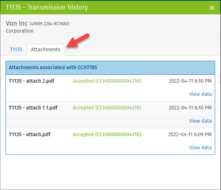Click the Corporation label under Von Inc
This screenshot has height=190, width=221.
coord(20,31)
